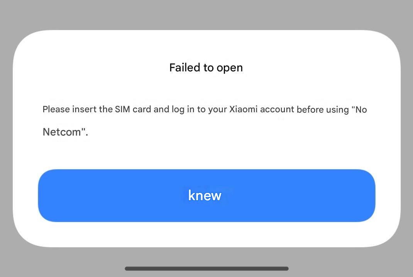Click the "Failed to open" dialog title
This screenshot has width=413, height=277.
pyautogui.click(x=206, y=68)
